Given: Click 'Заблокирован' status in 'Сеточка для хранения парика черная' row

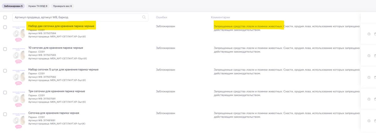Looking at the screenshot, I should 165,113.
